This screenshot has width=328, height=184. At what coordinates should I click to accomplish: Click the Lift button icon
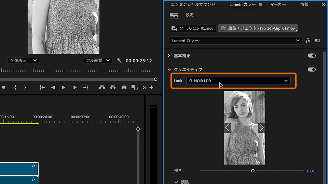[102, 88]
